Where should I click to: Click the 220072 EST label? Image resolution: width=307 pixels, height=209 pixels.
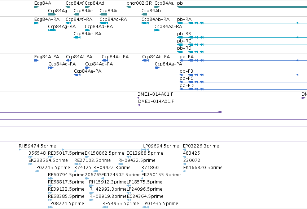point(192,160)
